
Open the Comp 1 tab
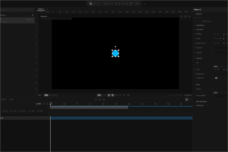pyautogui.click(x=41, y=9)
